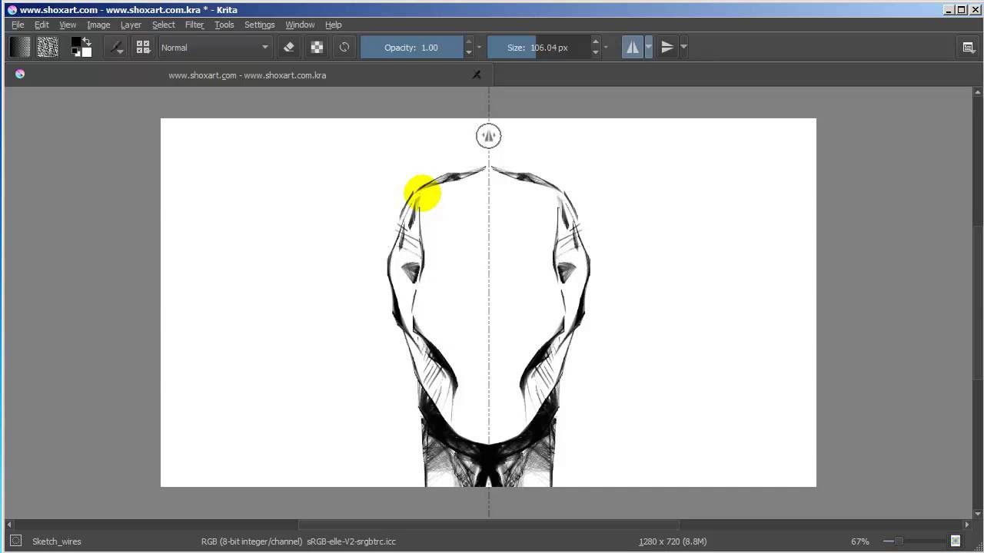Close the www.shoxart.com document tab
The width and height of the screenshot is (984, 553).
(x=477, y=75)
